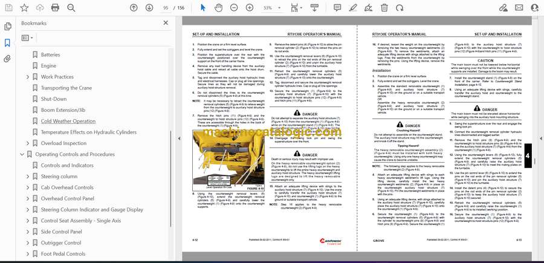The height and width of the screenshot is (263, 544).
Task: Open page thumbnails panel
Action: point(7,27)
